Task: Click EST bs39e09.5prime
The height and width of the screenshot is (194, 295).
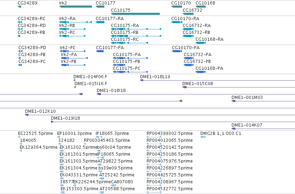Action: pyautogui.click(x=115, y=168)
